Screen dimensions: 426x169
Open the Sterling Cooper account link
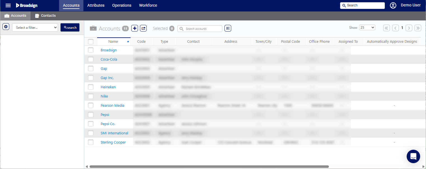tap(113, 142)
